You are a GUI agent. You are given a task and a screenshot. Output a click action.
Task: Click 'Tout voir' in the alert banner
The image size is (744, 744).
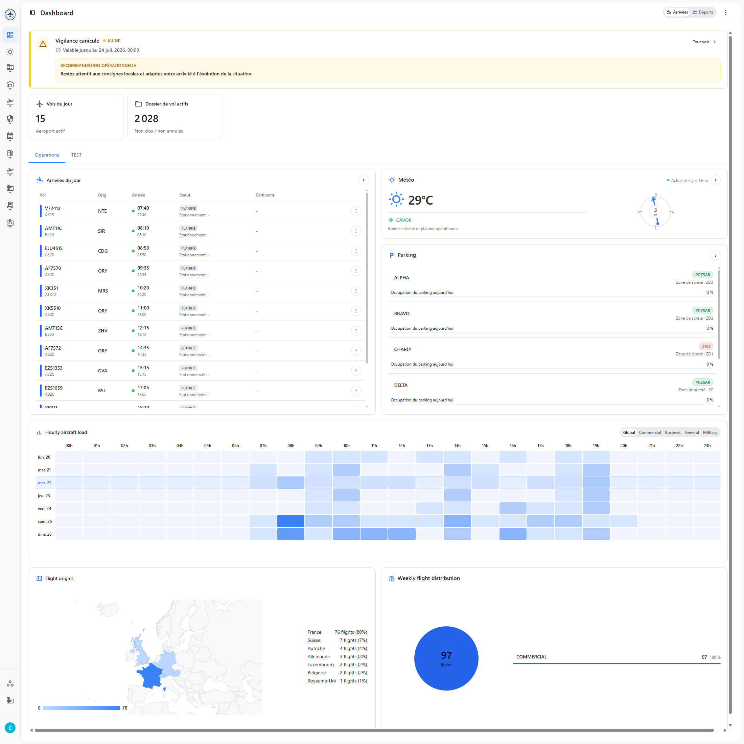704,42
